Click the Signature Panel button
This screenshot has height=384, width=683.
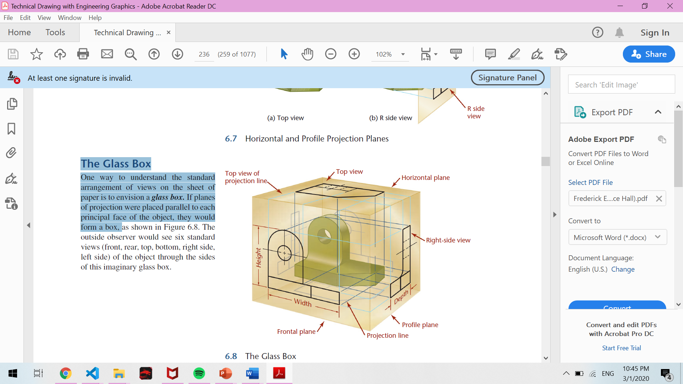point(507,78)
